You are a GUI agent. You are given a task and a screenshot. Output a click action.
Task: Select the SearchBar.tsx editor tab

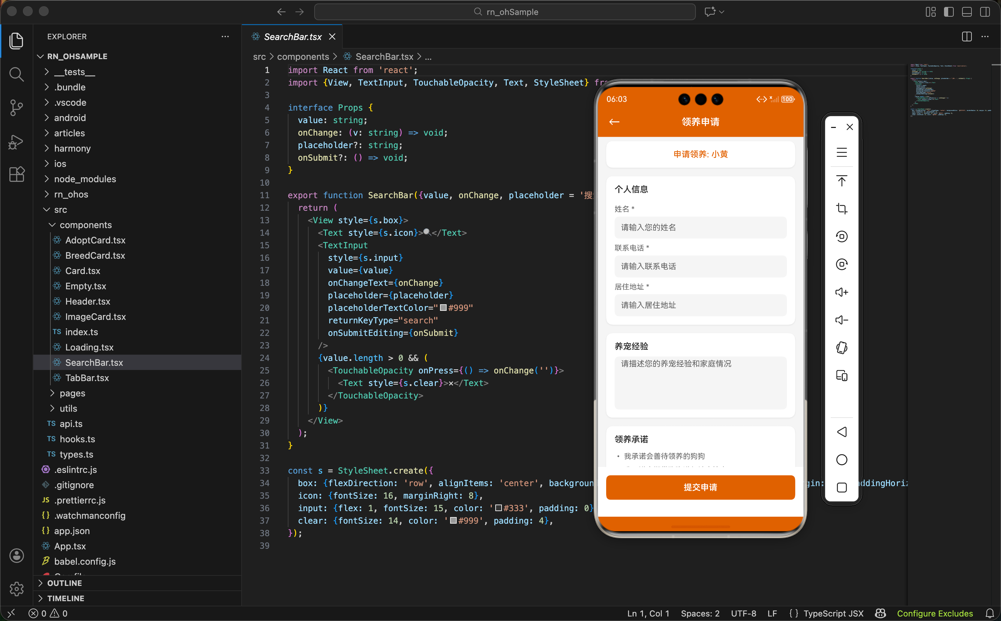292,37
